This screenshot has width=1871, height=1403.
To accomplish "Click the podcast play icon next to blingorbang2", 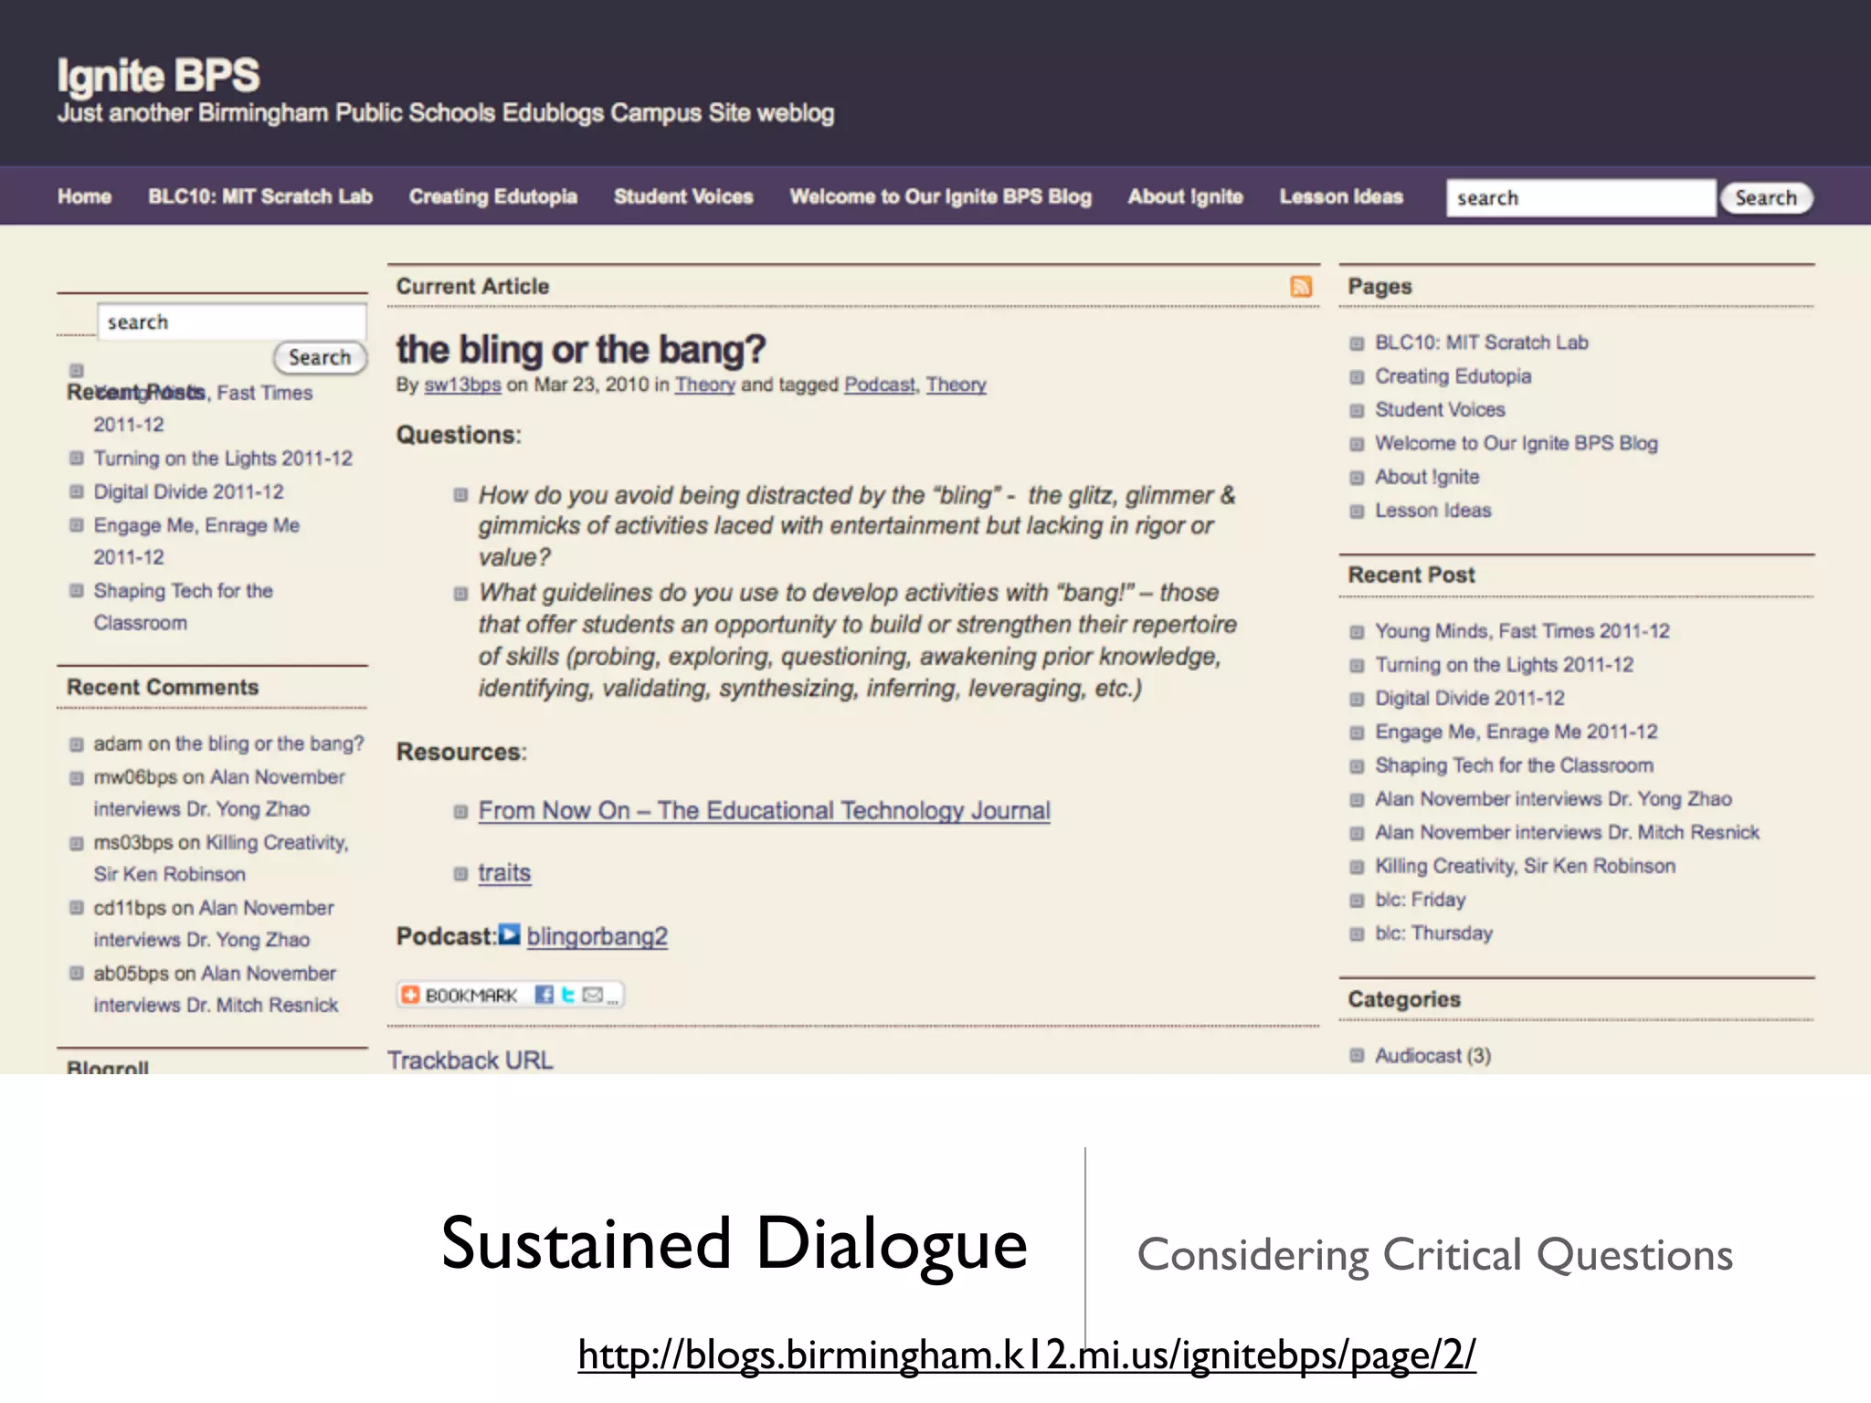I will click(x=510, y=934).
